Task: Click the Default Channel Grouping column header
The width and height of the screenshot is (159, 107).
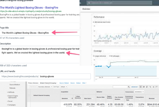Action: (x=41, y=95)
